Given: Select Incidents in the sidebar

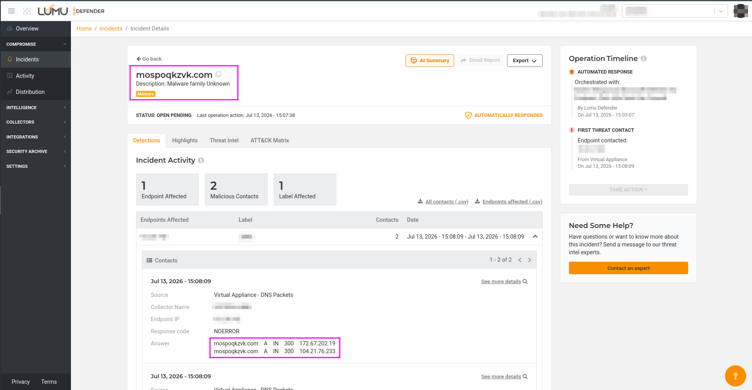Looking at the screenshot, I should click(x=36, y=59).
